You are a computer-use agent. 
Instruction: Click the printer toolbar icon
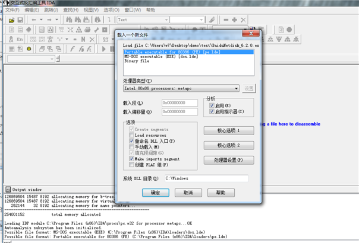pyautogui.click(x=87, y=30)
